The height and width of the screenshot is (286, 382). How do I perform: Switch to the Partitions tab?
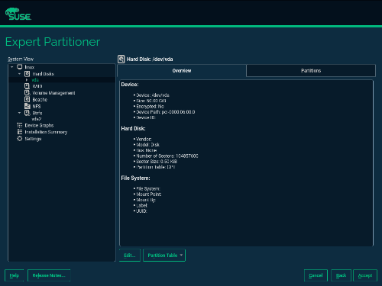click(x=311, y=71)
